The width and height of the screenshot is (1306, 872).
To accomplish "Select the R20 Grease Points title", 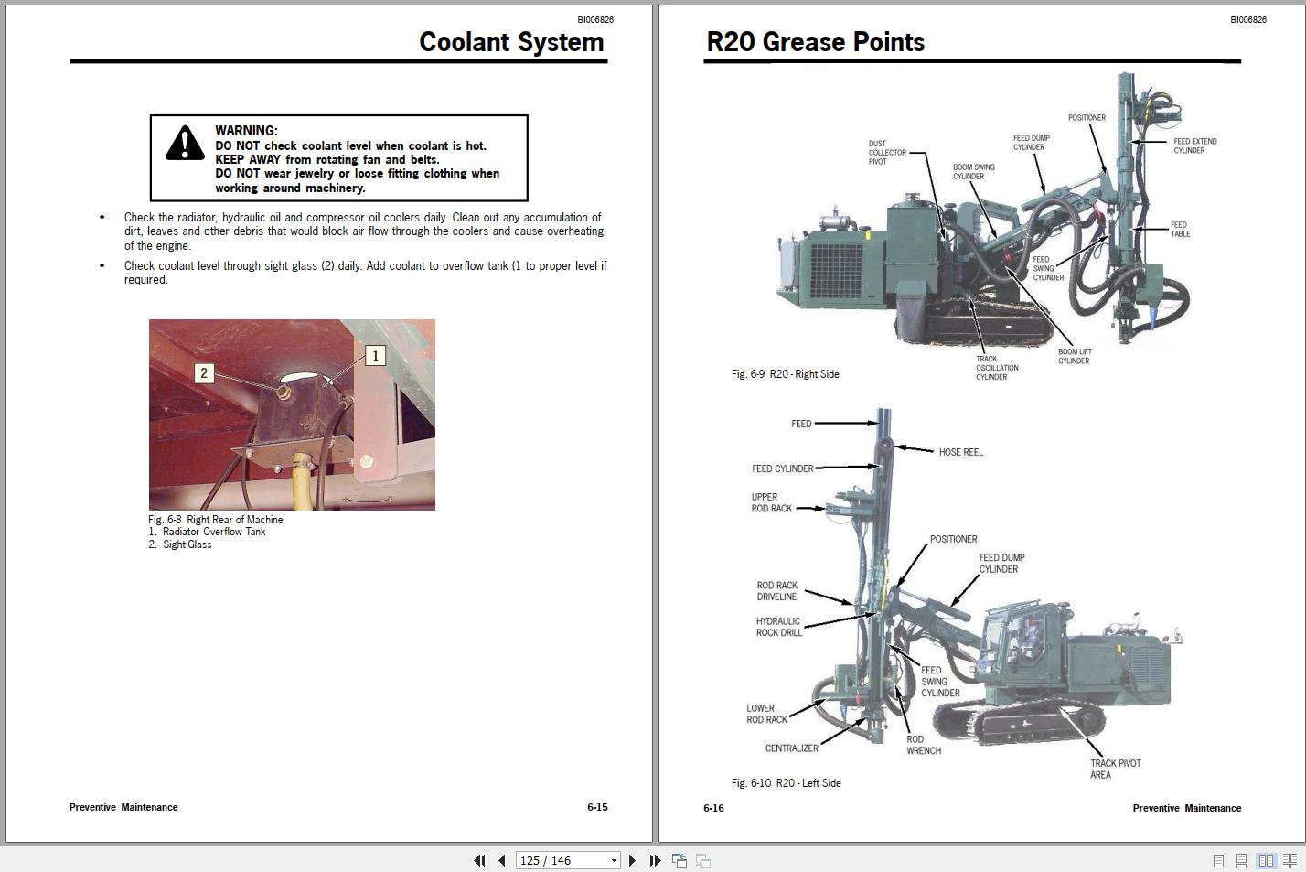I will click(x=816, y=42).
